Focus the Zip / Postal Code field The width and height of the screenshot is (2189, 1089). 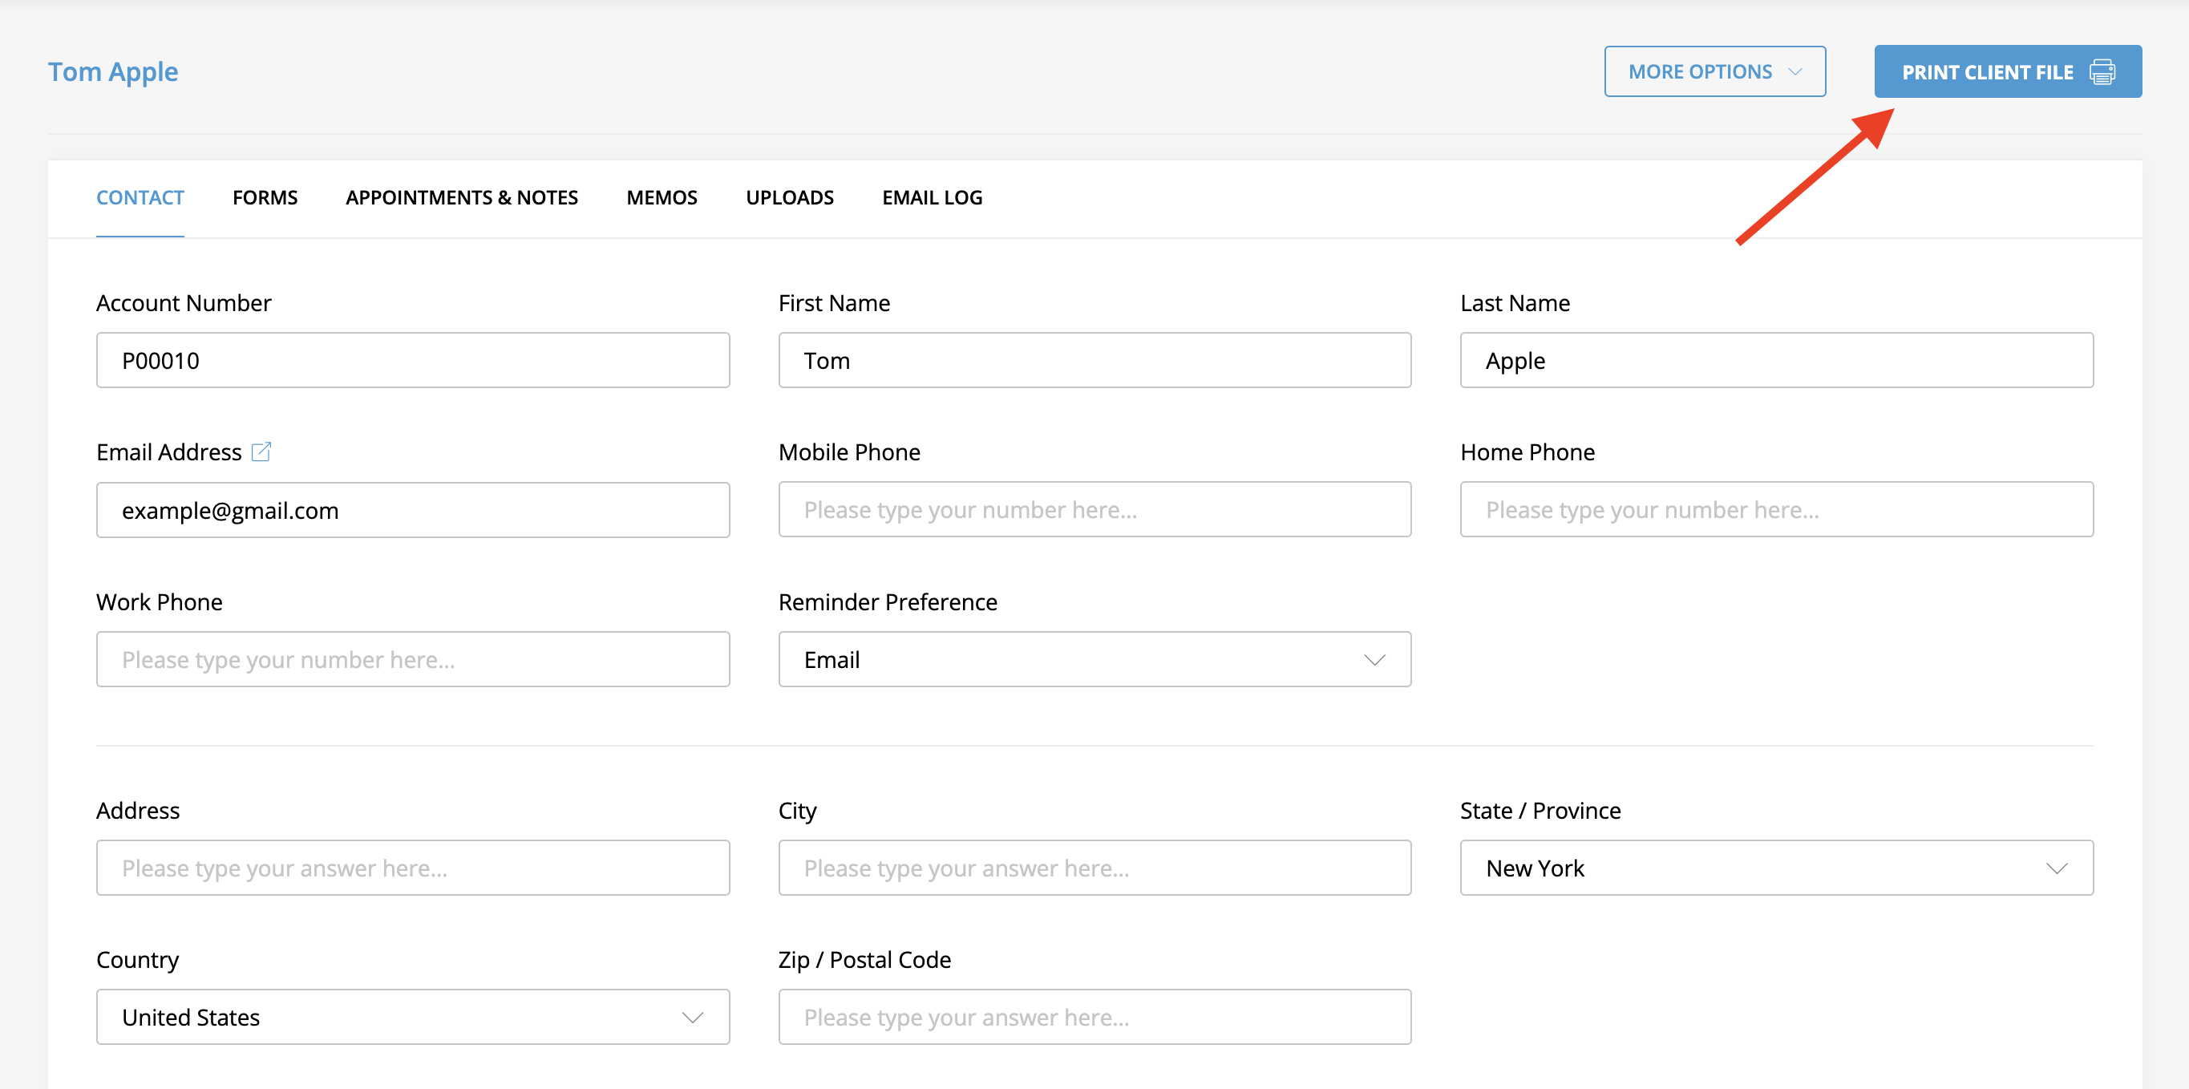click(x=1094, y=1017)
